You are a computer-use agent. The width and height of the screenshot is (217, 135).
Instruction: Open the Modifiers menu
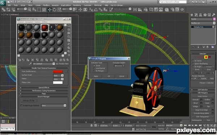[46, 5]
